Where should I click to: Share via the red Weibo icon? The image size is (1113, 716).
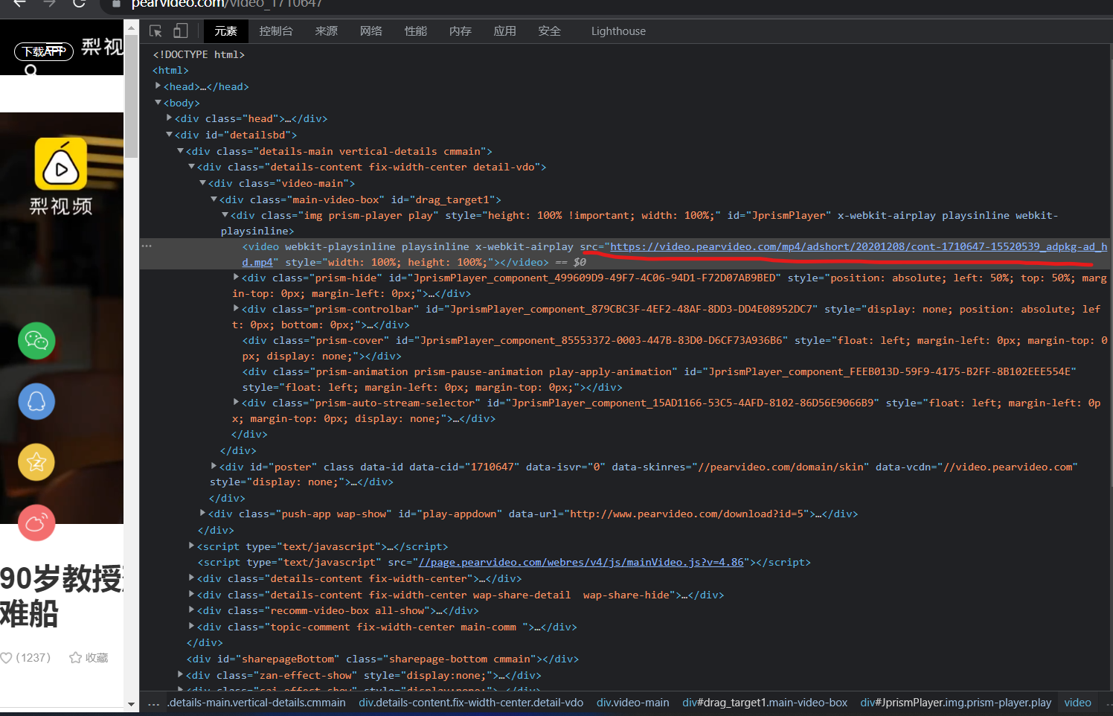pyautogui.click(x=36, y=523)
